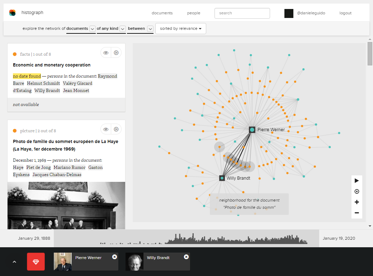Click scrollbar down arrow
This screenshot has height=276, width=373.
point(370,226)
